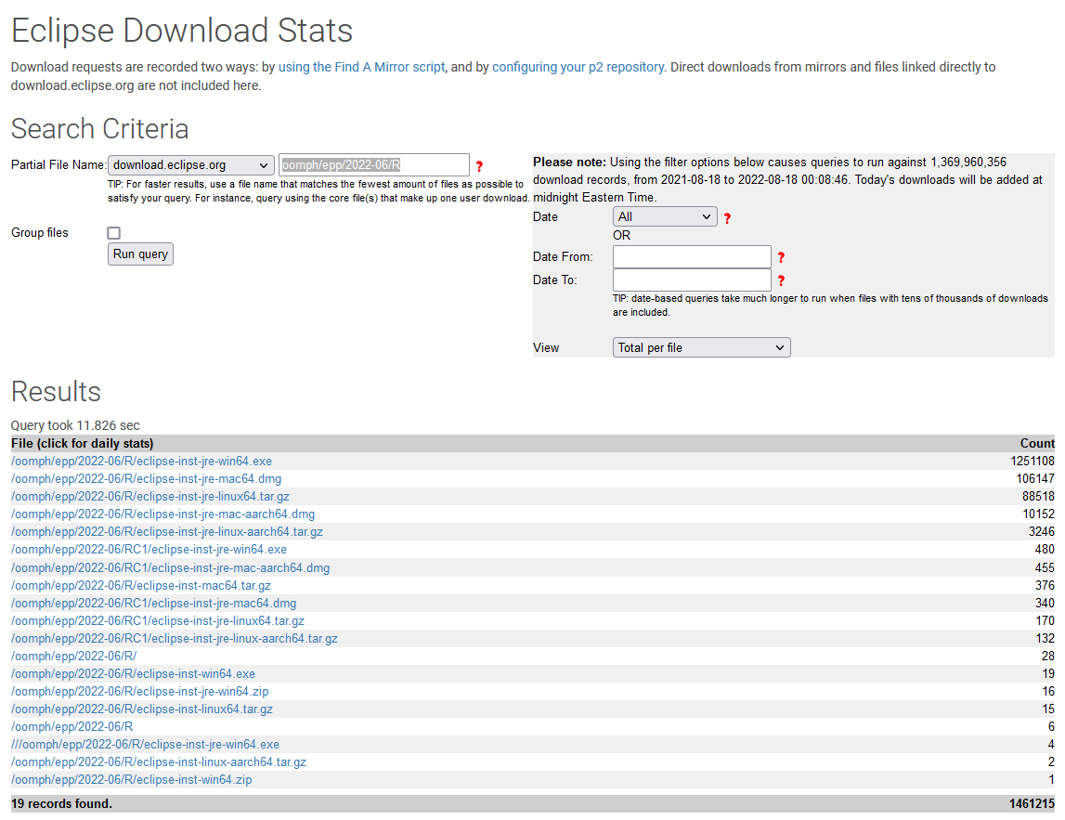The height and width of the screenshot is (820, 1065).
Task: Open stats for R/eclipse-inst-win64.zip
Action: click(x=132, y=780)
